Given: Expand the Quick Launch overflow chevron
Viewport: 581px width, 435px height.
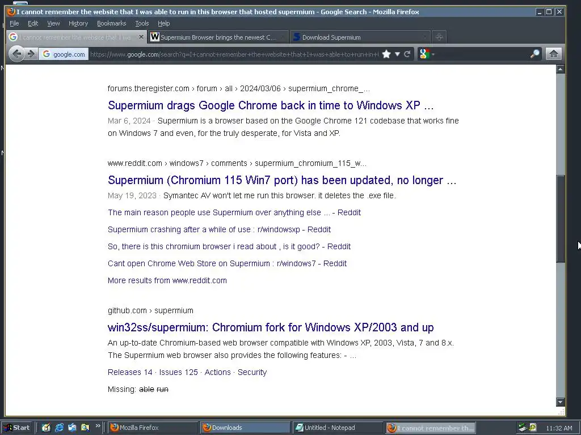Looking at the screenshot, I should [98, 426].
